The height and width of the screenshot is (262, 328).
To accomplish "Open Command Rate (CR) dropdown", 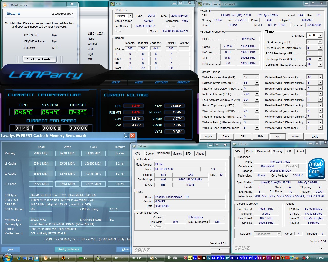I will pyautogui.click(x=320, y=64).
